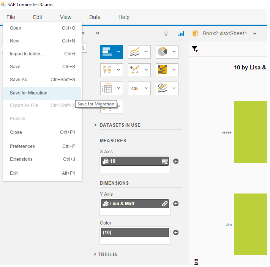Open the Help menu
270x267 pixels.
click(x=124, y=17)
